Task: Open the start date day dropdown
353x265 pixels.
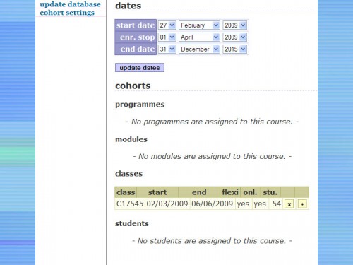Action: tap(167, 25)
